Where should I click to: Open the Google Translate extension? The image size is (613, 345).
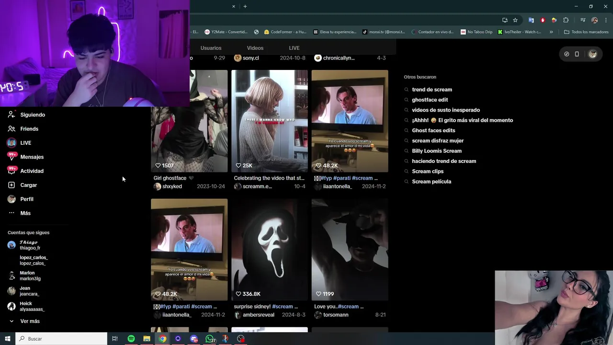[x=531, y=20]
